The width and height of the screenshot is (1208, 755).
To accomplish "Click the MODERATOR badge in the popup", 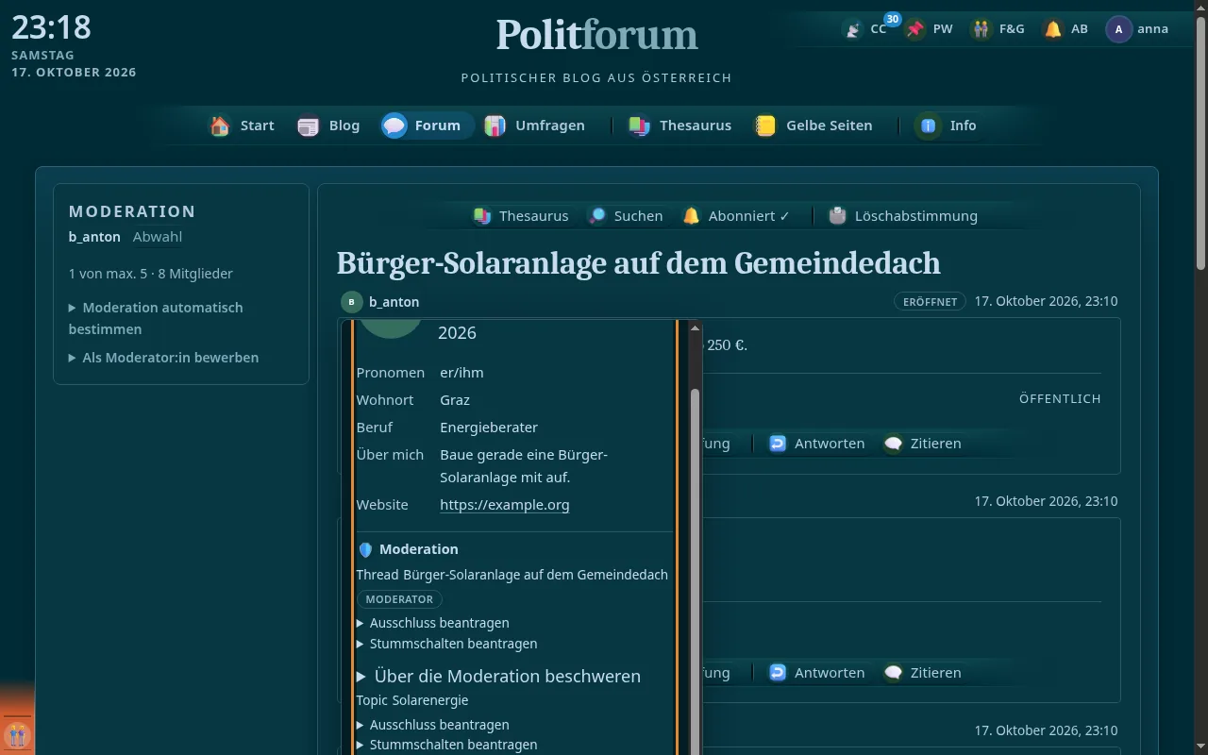I will tap(399, 599).
